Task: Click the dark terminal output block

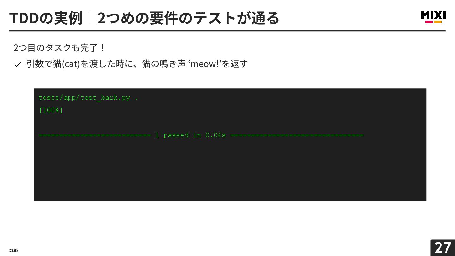Action: [x=230, y=145]
